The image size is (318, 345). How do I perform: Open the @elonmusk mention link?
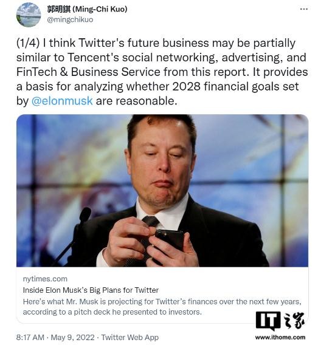tap(62, 101)
